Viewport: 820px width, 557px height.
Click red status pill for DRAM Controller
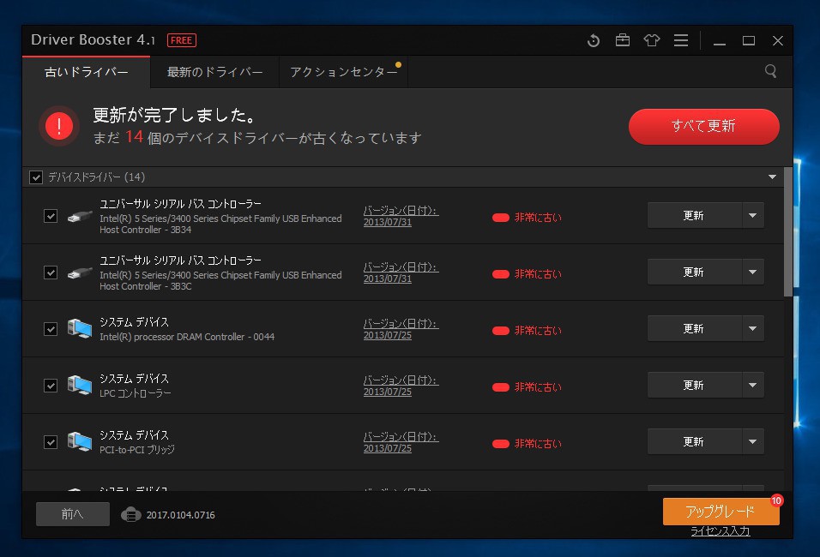(500, 330)
